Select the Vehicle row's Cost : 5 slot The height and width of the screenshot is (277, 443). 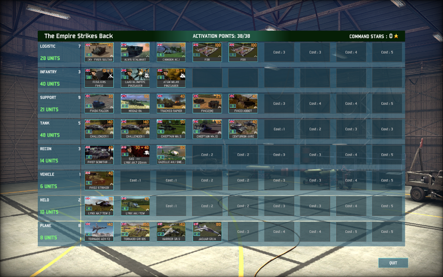(387, 180)
